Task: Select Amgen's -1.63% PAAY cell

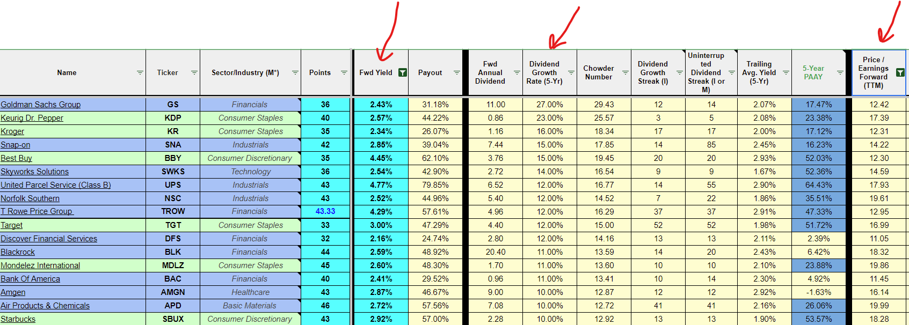Action: tap(819, 292)
